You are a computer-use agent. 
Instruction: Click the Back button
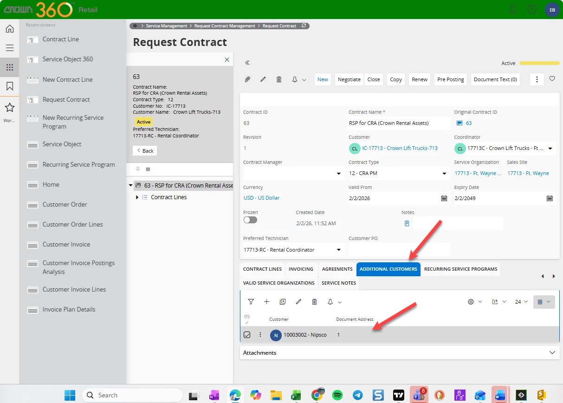point(145,151)
